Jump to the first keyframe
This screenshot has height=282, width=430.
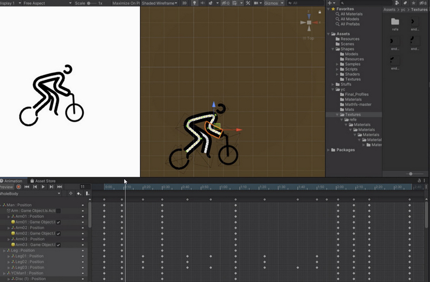(27, 187)
